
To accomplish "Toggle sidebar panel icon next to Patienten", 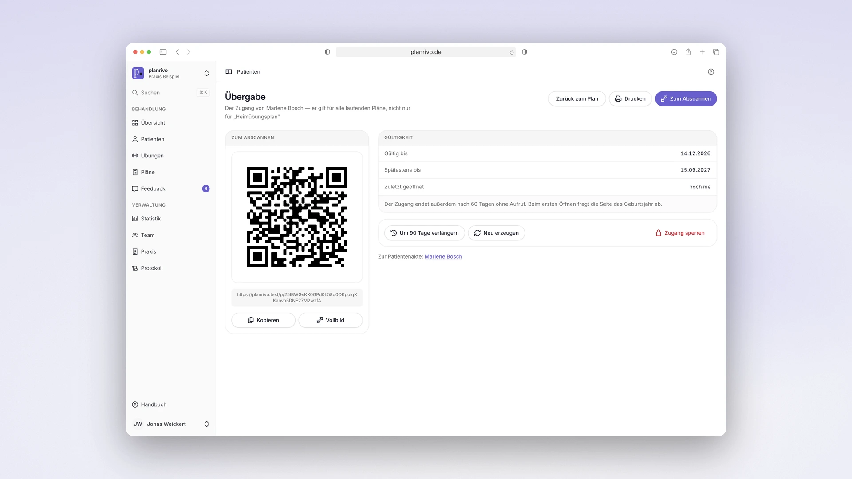I will click(x=229, y=72).
